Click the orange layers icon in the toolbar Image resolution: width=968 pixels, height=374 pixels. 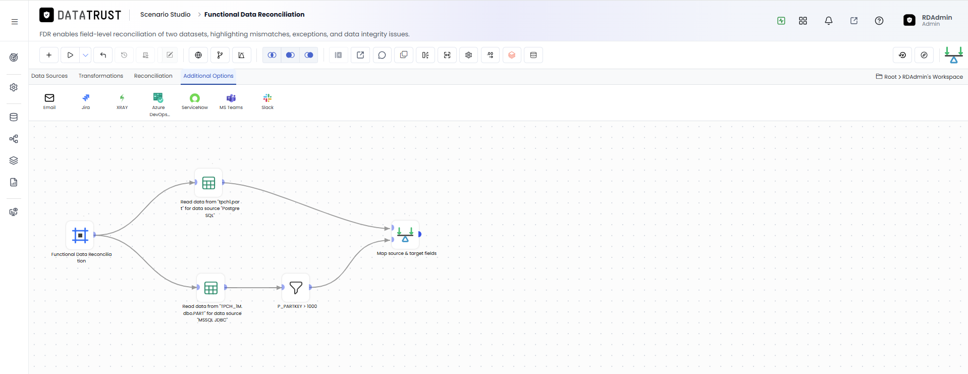(x=512, y=55)
